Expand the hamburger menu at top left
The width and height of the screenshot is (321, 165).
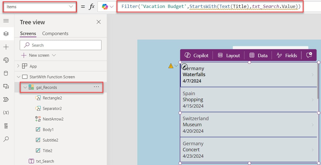pyautogui.click(x=6, y=21)
